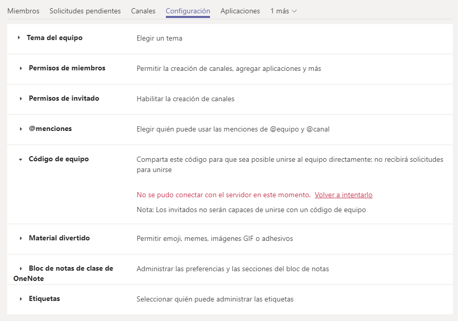
Task: Click the 'Código de equipo' heading
Action: pos(59,159)
